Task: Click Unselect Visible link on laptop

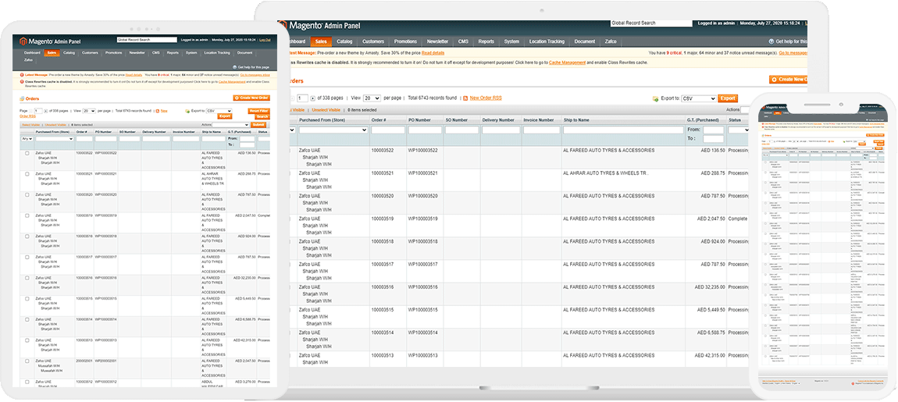Action: pos(326,109)
